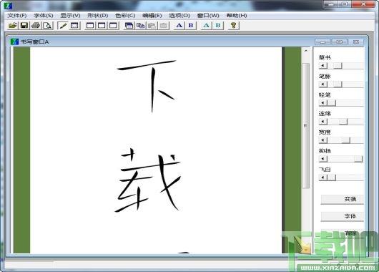The width and height of the screenshot is (379, 272).
Task: Decrease 连绵 with its left arrow
Action: click(x=323, y=122)
